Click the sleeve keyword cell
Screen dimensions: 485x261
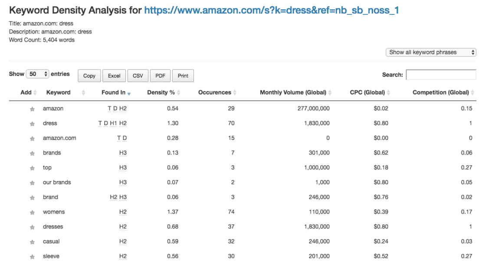click(51, 256)
